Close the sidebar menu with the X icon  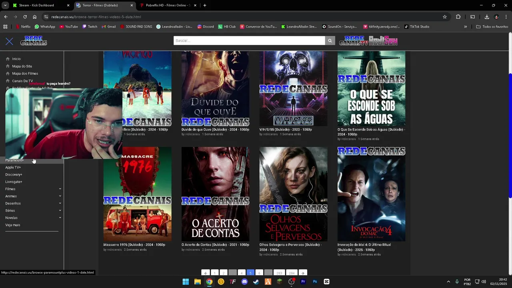click(x=10, y=41)
